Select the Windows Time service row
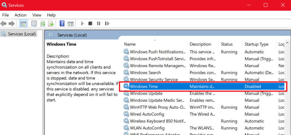 click(x=203, y=86)
